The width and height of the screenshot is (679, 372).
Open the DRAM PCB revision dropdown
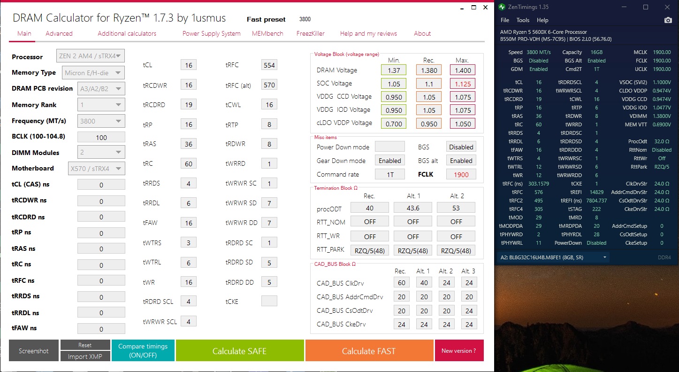[101, 89]
